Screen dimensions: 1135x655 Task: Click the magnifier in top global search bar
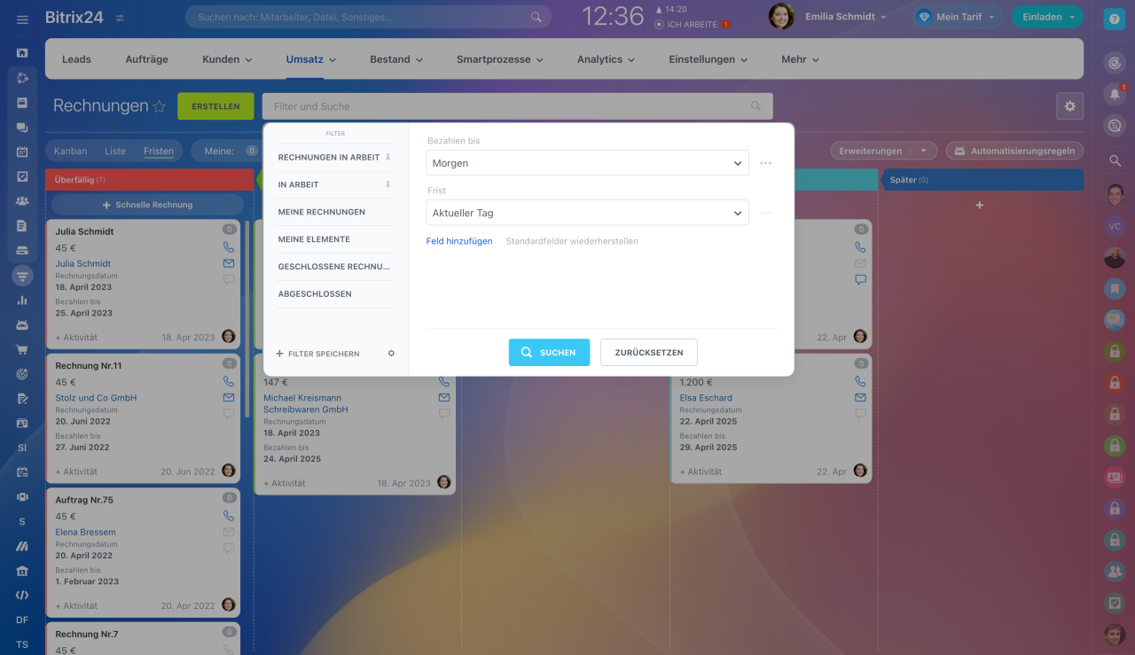click(x=536, y=17)
